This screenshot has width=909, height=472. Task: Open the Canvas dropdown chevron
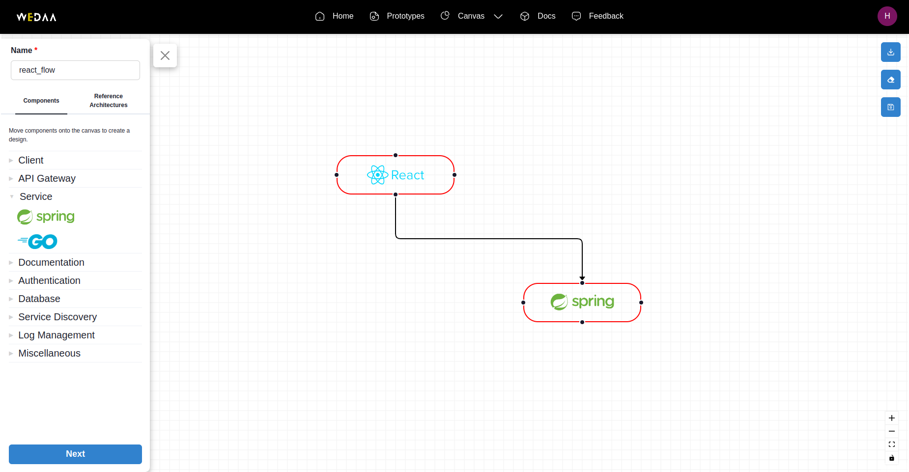pyautogui.click(x=498, y=16)
